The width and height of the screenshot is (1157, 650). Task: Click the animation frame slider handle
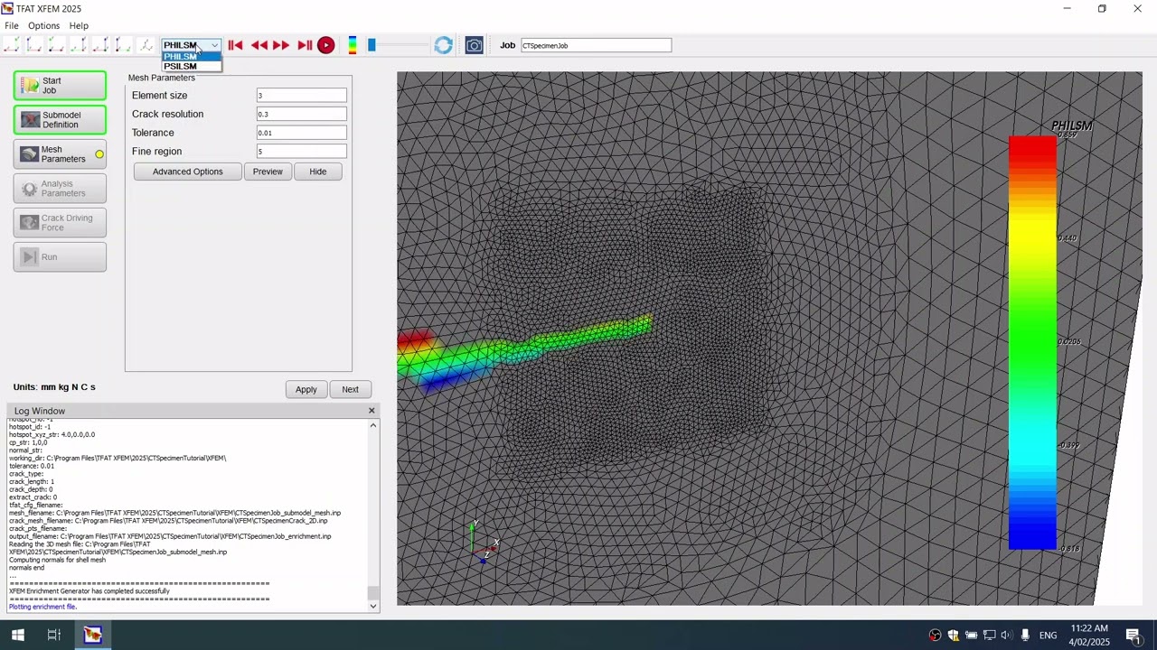[372, 45]
